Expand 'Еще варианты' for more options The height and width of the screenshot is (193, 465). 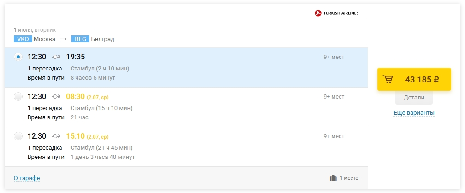tap(414, 113)
